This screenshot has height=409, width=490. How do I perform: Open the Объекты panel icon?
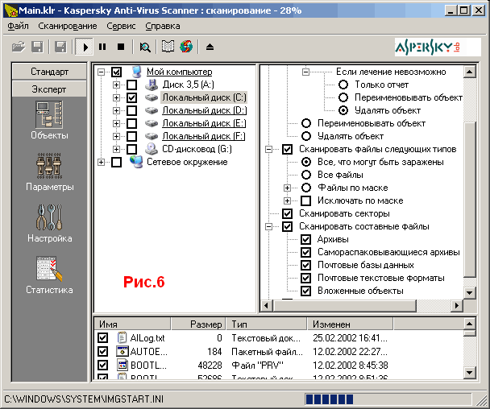tap(49, 114)
